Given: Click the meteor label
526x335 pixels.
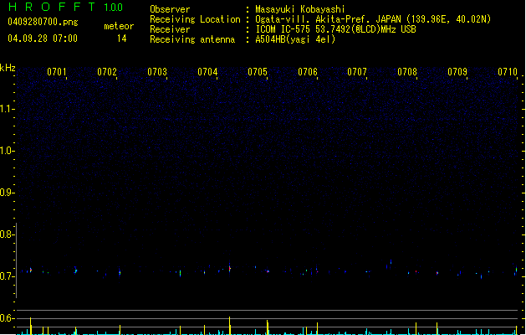Looking at the screenshot, I should [x=119, y=26].
